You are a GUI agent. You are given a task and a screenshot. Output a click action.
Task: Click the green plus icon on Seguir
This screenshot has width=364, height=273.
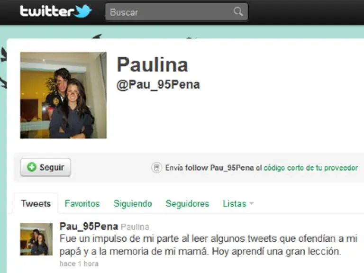coord(32,167)
